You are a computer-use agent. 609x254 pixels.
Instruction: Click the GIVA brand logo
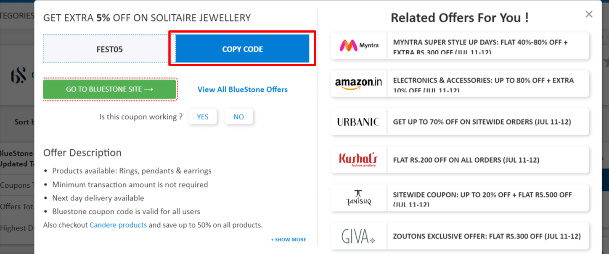pyautogui.click(x=358, y=236)
